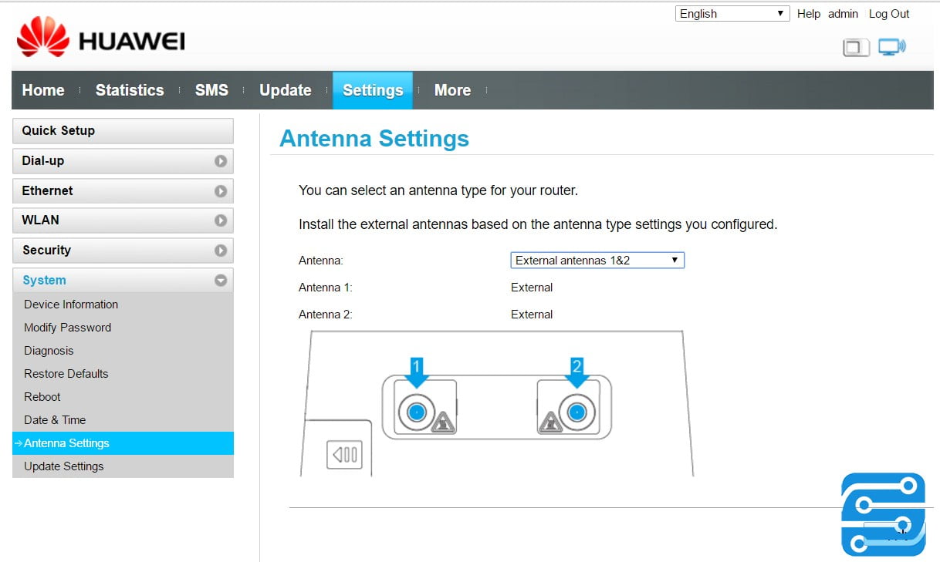Select Device Information in the sidebar

(x=71, y=305)
